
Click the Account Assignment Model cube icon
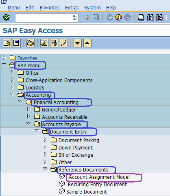(62, 177)
